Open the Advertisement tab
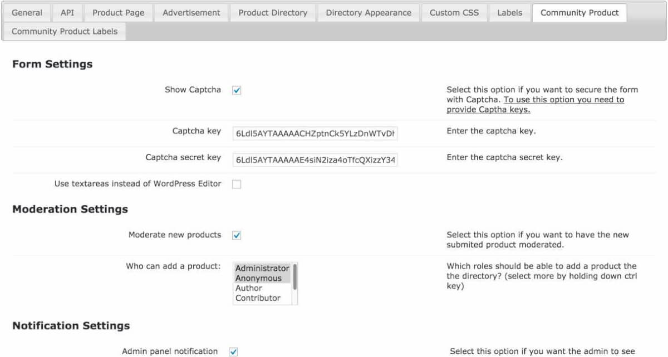 [x=191, y=13]
